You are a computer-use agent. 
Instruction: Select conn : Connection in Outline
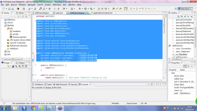183,49
